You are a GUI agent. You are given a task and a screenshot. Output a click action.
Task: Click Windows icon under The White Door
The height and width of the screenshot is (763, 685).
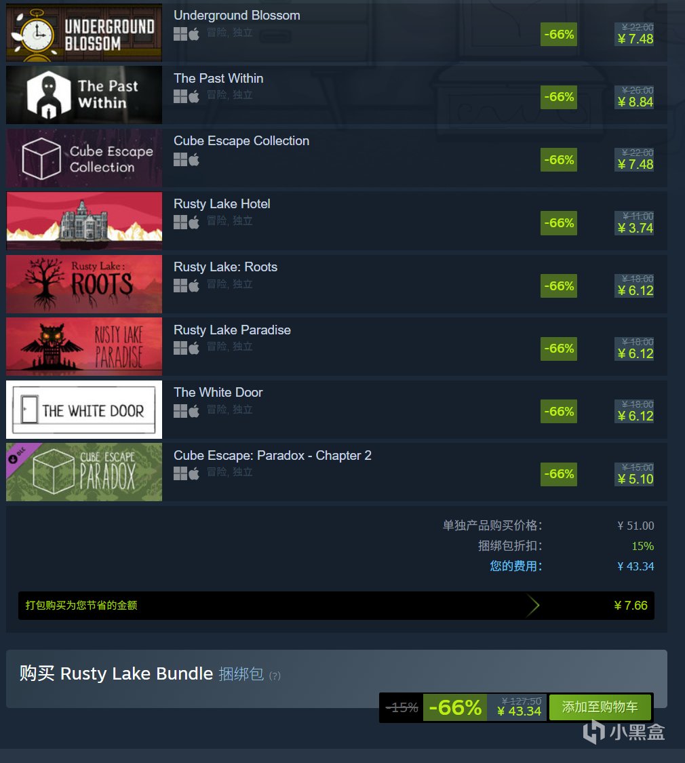tap(180, 411)
